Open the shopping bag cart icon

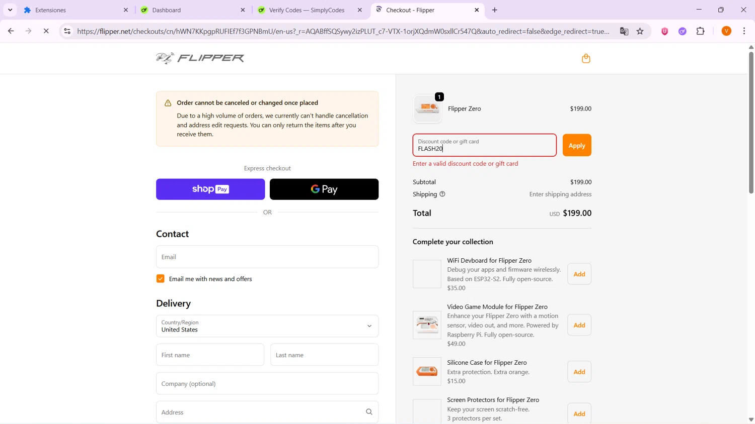(x=586, y=58)
